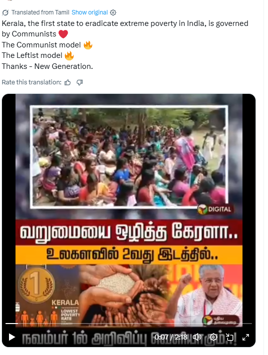Pop out video into mini player
268x355 pixels.
click(x=229, y=338)
